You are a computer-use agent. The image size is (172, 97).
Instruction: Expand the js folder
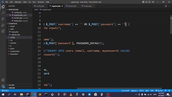pos(19,46)
